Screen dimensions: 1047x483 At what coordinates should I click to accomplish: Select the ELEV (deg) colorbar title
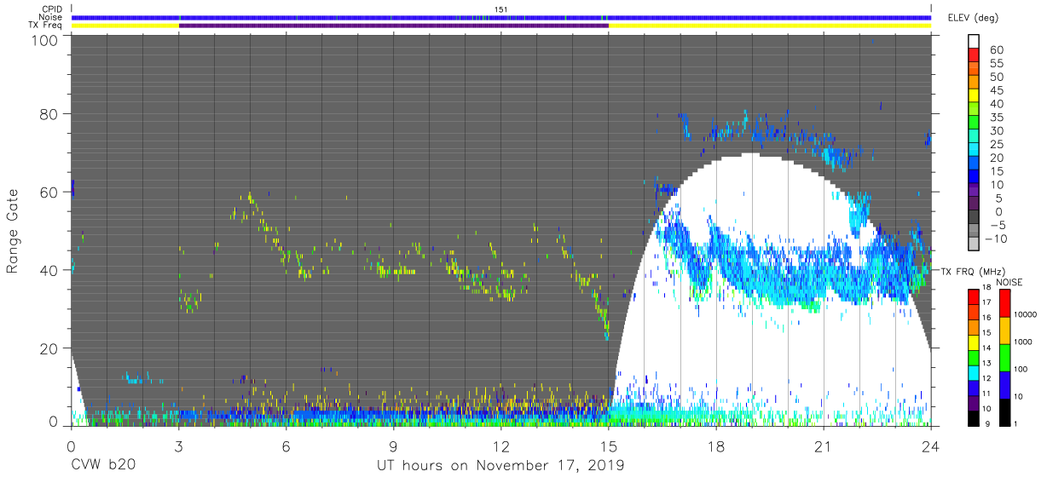pyautogui.click(x=972, y=17)
